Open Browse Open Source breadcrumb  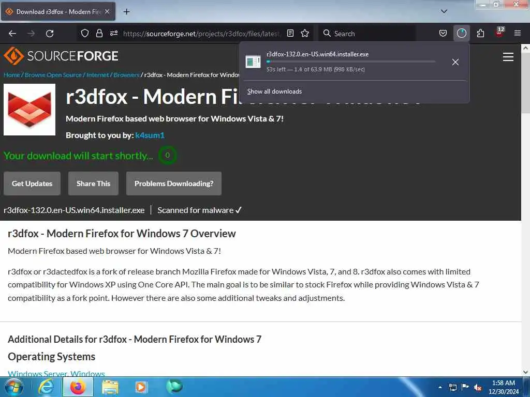tap(53, 75)
